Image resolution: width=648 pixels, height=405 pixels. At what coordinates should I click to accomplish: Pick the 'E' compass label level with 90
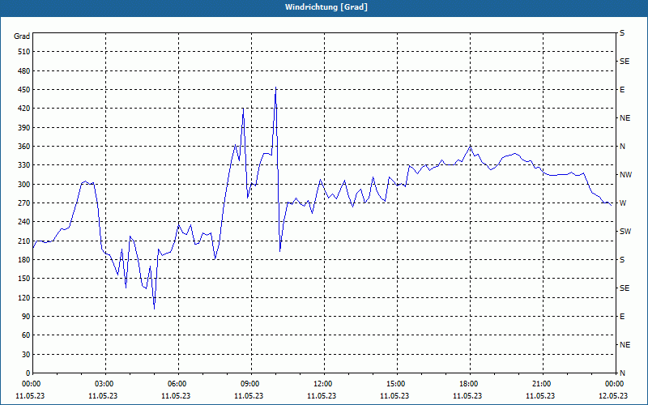click(x=622, y=317)
